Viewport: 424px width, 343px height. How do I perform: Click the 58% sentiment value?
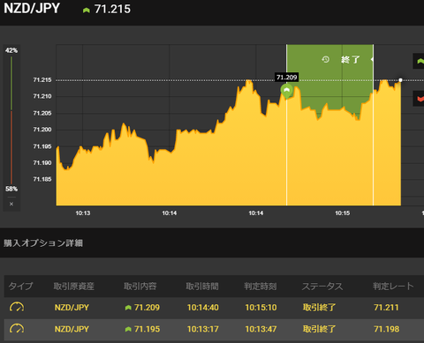click(11, 189)
